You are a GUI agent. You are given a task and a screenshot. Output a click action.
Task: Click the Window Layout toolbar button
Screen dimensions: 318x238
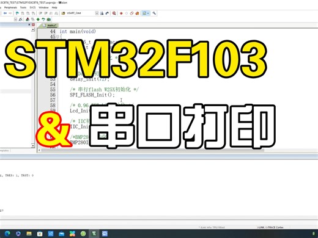point(144,13)
